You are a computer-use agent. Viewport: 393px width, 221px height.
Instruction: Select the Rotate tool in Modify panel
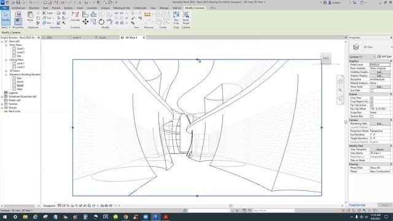tap(101, 22)
